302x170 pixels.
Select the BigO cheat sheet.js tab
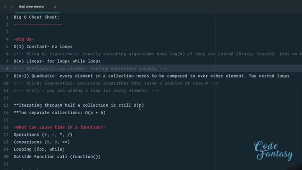coord(32,7)
